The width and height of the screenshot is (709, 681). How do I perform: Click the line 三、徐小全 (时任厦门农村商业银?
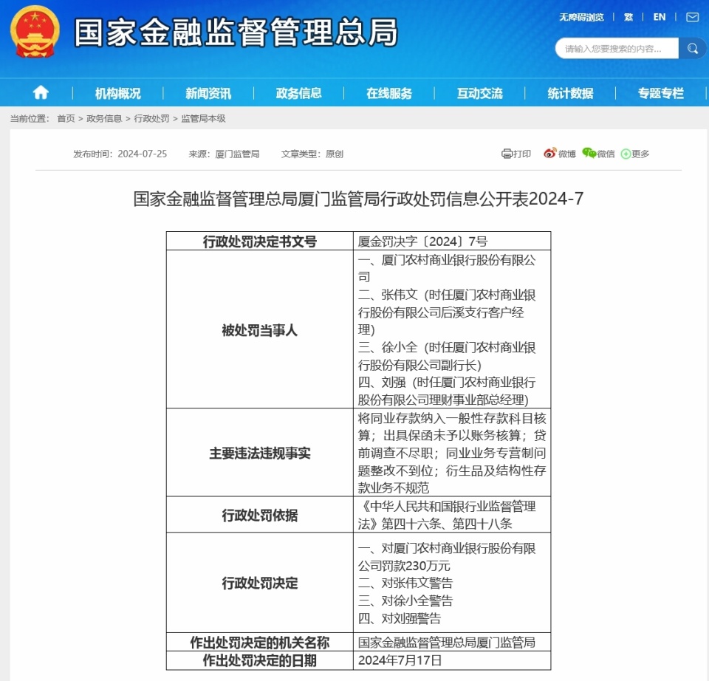(447, 347)
